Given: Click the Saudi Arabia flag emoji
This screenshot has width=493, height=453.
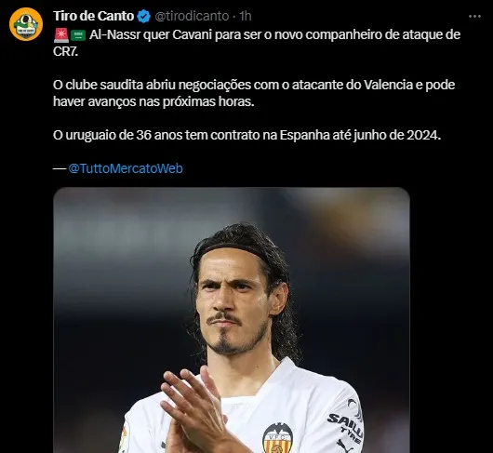Looking at the screenshot, I should pos(77,35).
